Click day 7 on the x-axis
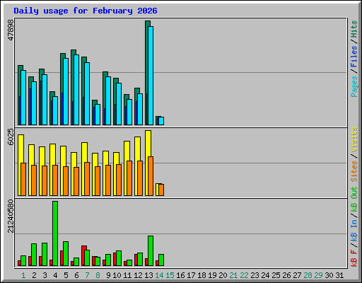The image size is (362, 283). (87, 275)
